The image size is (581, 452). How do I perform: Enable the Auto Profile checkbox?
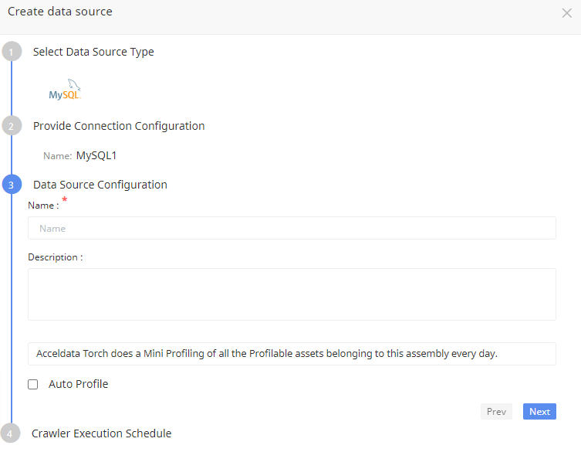[33, 384]
